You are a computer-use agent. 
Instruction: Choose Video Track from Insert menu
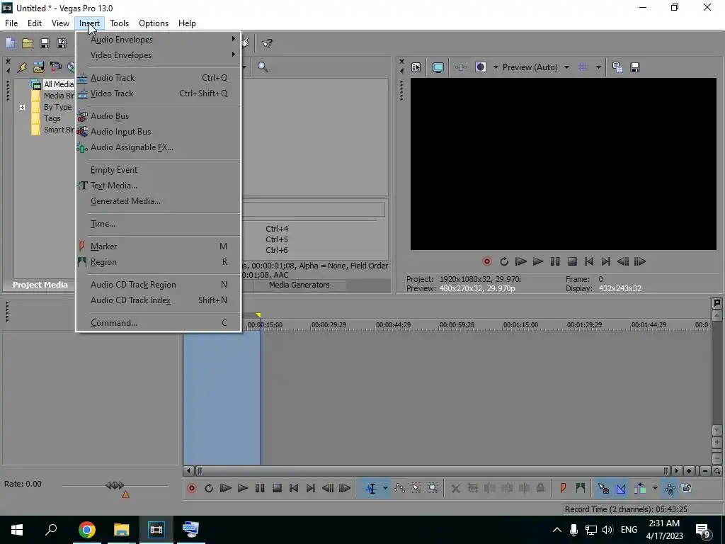pos(159,93)
